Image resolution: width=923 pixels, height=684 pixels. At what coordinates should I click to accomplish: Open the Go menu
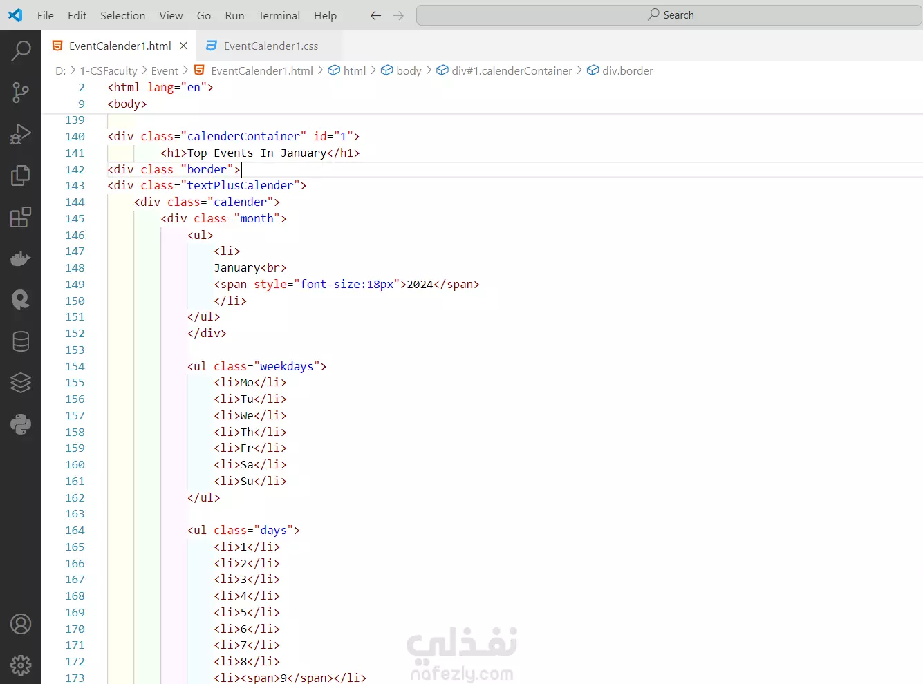point(204,15)
